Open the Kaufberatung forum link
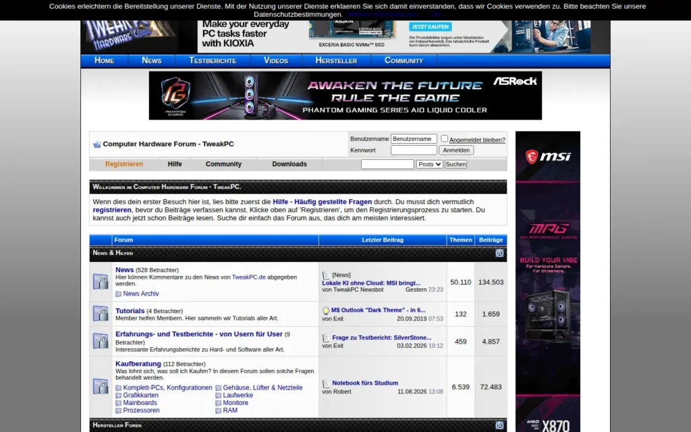 click(x=138, y=364)
